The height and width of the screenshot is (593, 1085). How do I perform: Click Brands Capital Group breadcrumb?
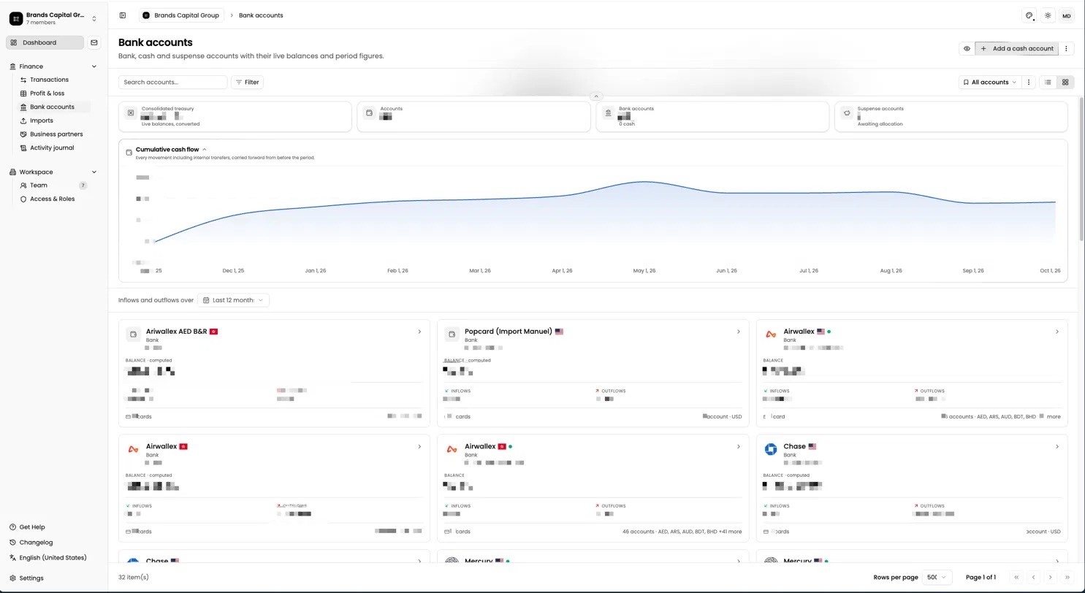pyautogui.click(x=180, y=15)
